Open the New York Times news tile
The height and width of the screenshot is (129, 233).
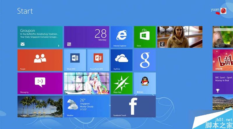click(x=180, y=37)
